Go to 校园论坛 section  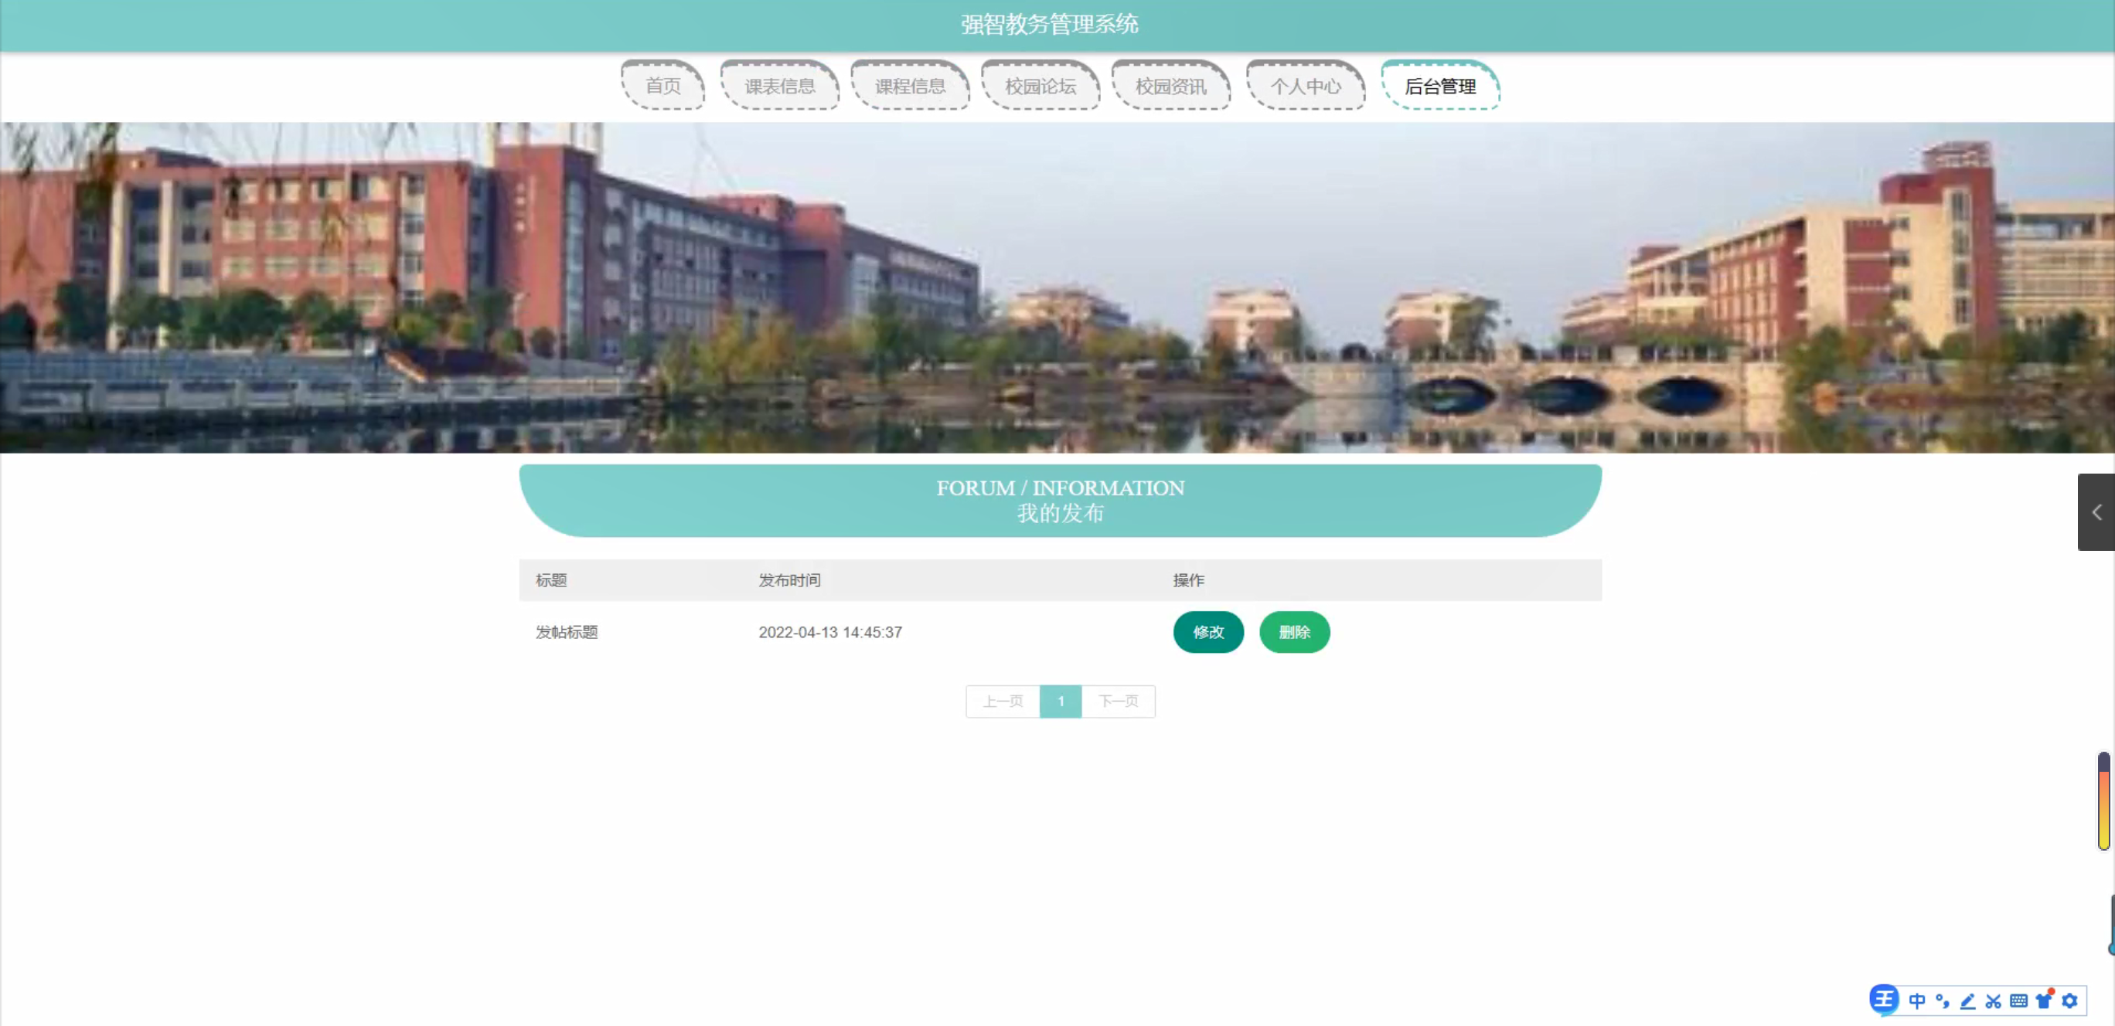pyautogui.click(x=1041, y=87)
